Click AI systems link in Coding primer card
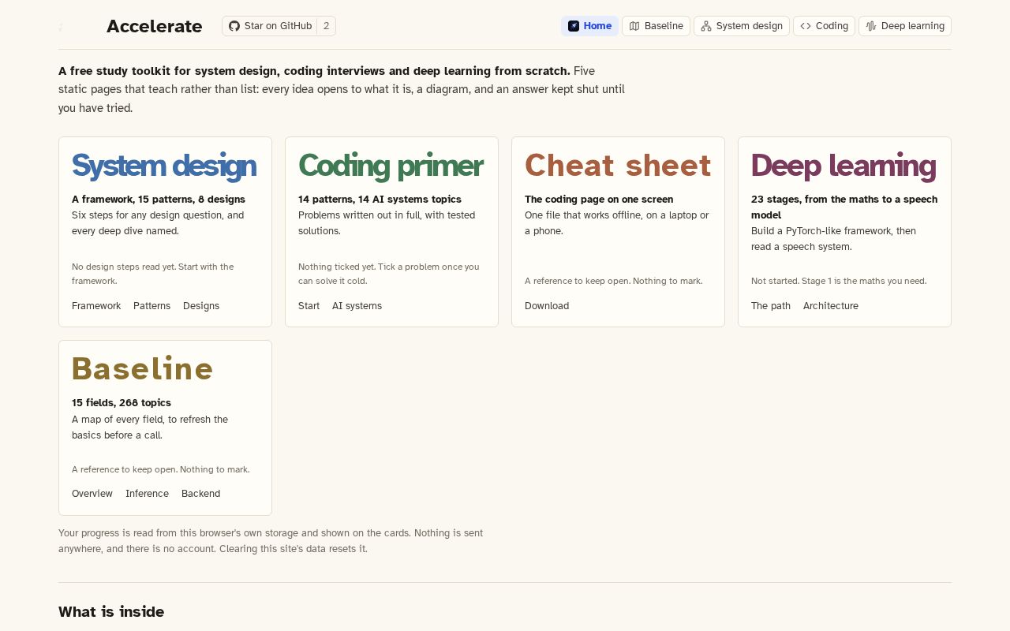Image resolution: width=1010 pixels, height=631 pixels. (x=357, y=306)
